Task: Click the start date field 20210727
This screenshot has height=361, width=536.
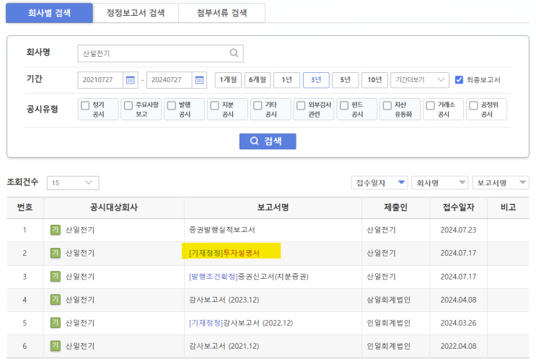Action: tap(100, 80)
